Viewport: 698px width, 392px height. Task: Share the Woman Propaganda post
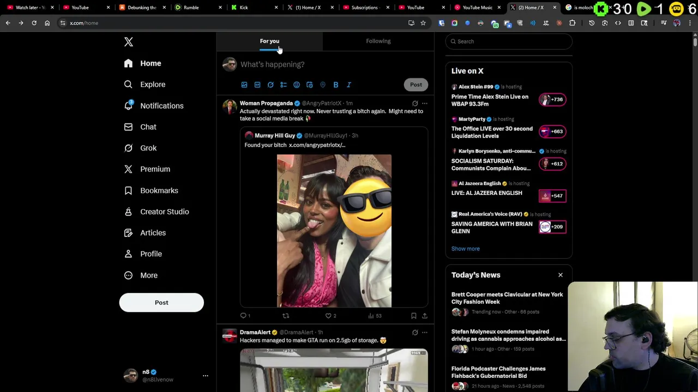425,316
